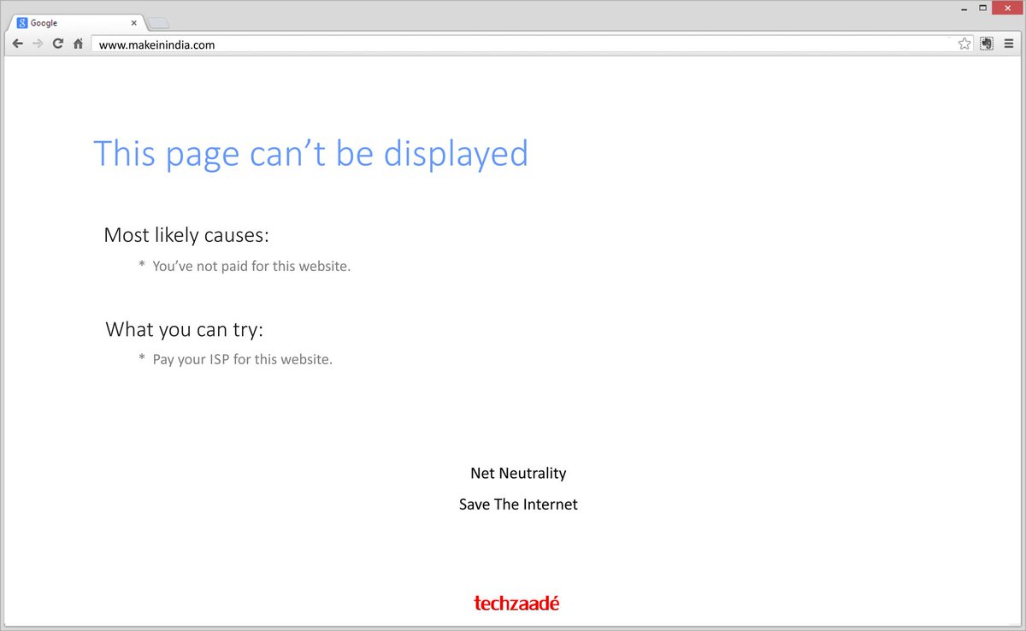Close the browser window

coord(1006,8)
